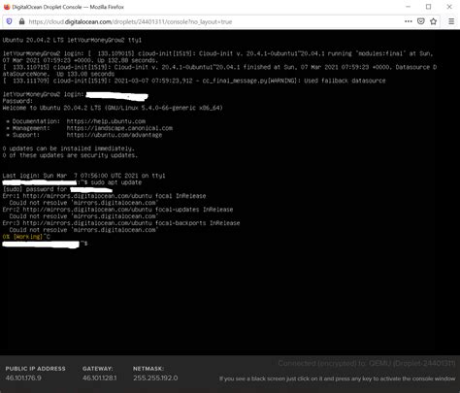Screen dimensions: 460x393
Task: Click 'Err:1' focal InRelease error line
Action: point(104,196)
